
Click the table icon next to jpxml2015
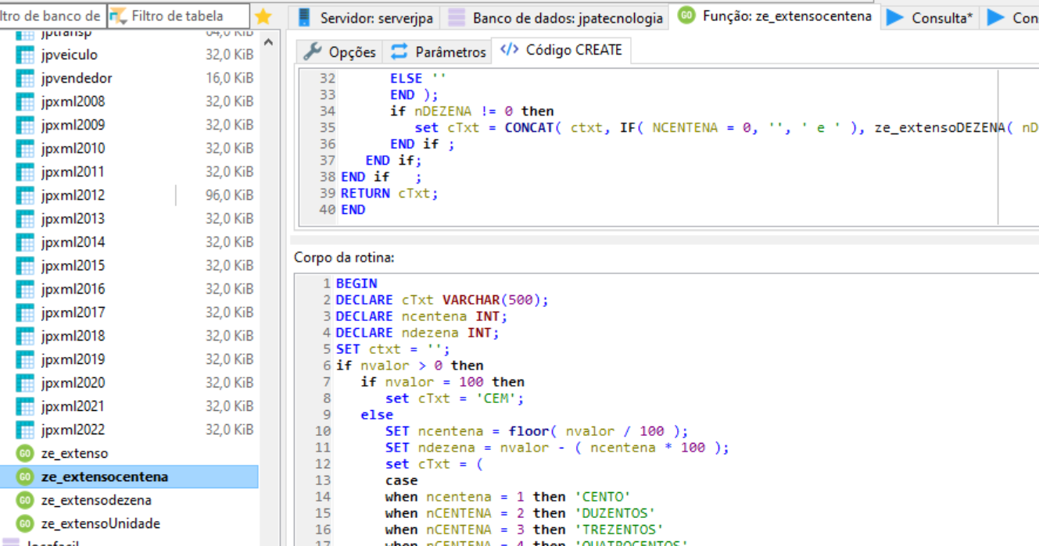[x=26, y=266]
